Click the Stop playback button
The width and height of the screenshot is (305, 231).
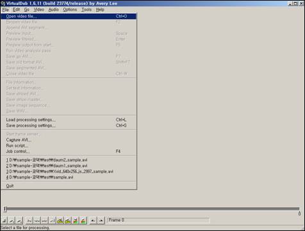pos(4,220)
